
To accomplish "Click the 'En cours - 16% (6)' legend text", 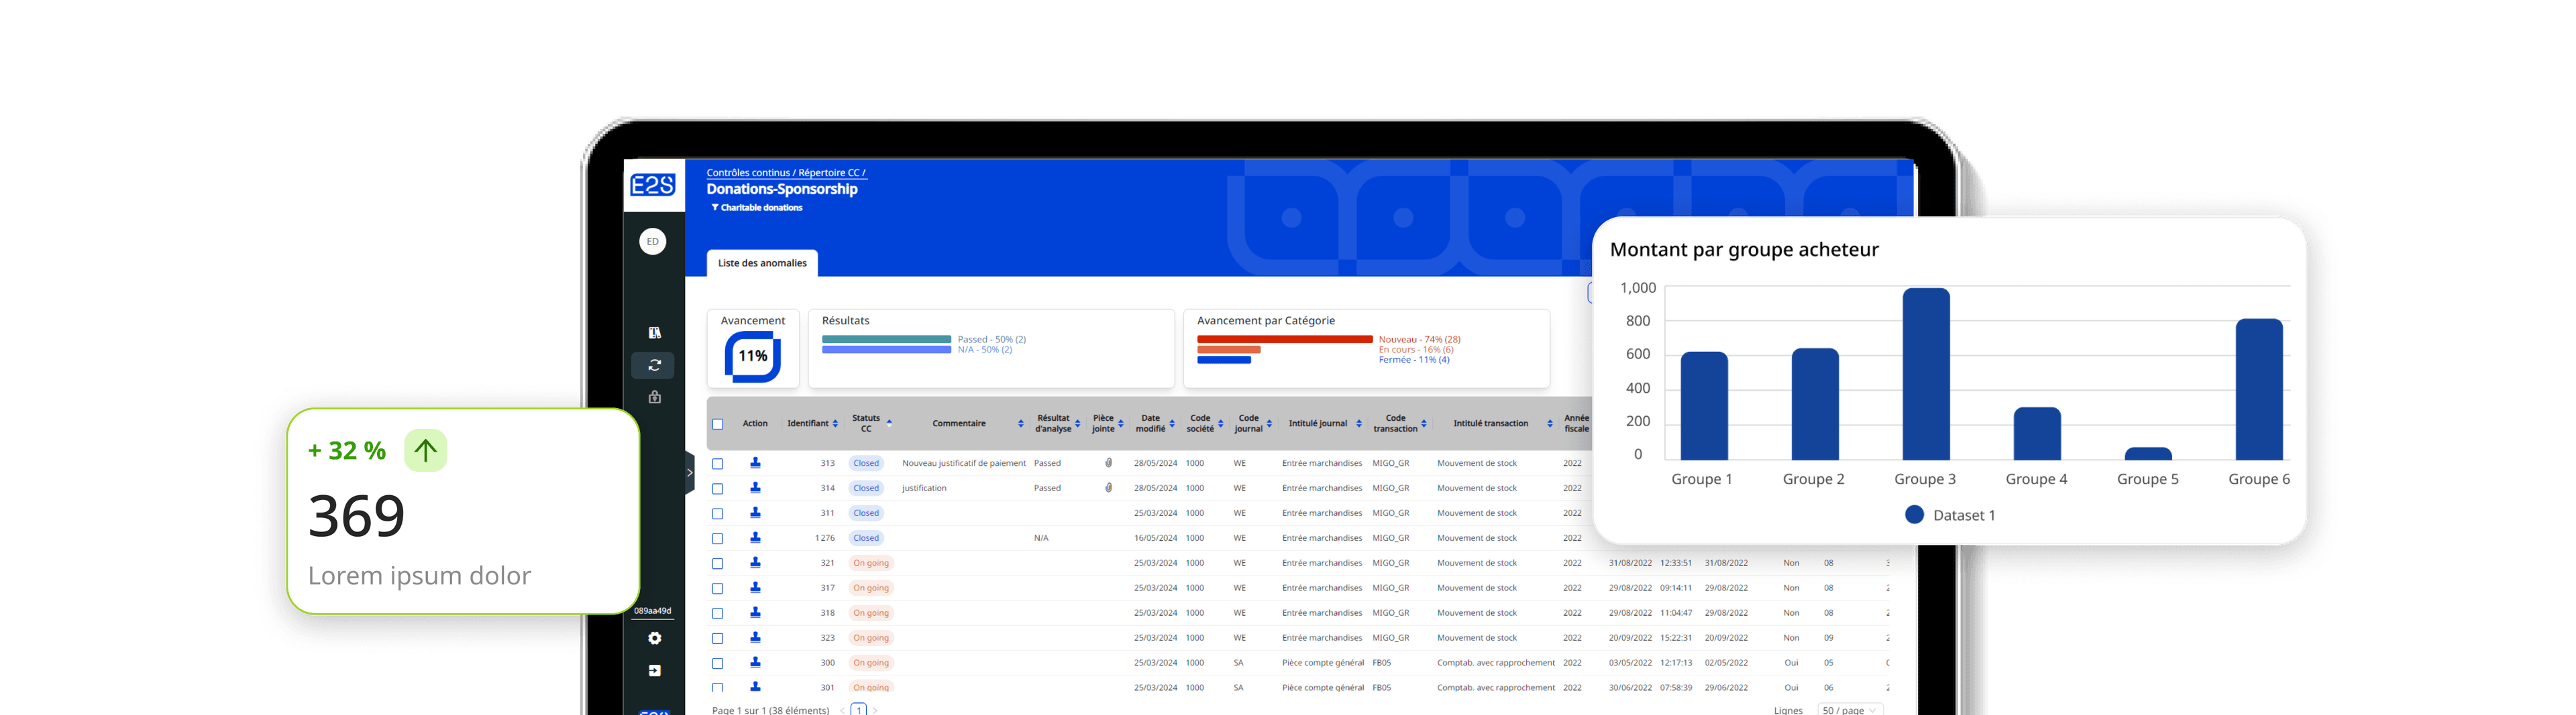I will (1416, 350).
